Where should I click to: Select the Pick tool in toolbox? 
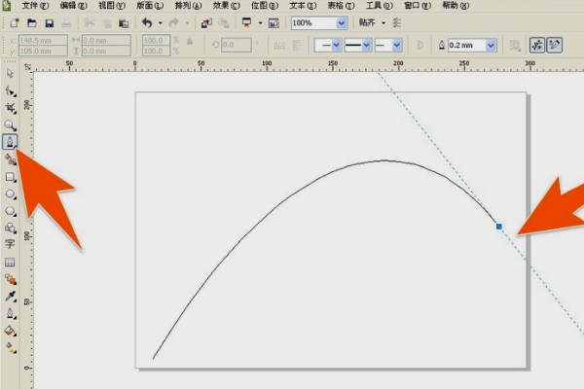tap(11, 73)
